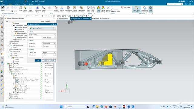Open the Display ribbon tab

[31, 4]
